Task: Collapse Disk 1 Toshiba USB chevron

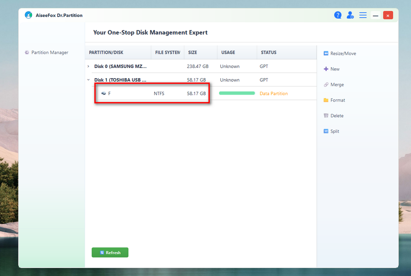Action: [88, 80]
